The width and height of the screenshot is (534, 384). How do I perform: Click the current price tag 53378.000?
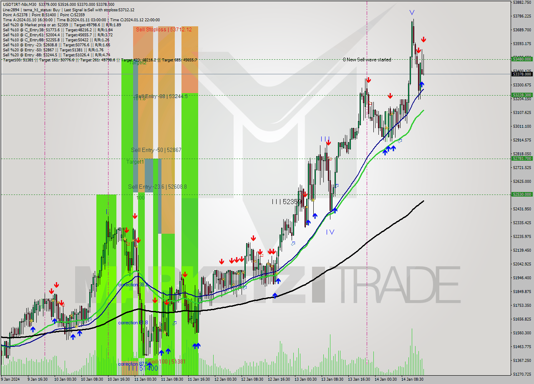522,74
